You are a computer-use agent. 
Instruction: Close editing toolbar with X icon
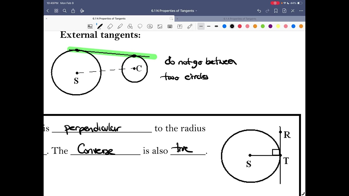point(293,11)
